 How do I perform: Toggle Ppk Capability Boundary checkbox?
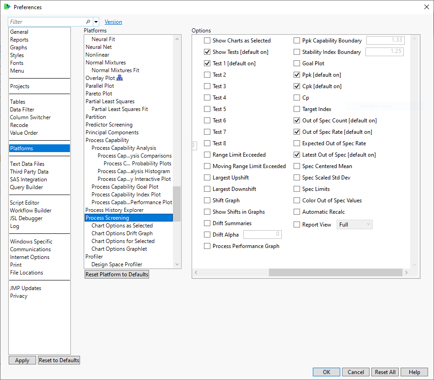(x=297, y=41)
